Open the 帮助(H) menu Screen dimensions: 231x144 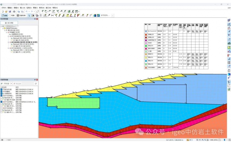point(55,8)
